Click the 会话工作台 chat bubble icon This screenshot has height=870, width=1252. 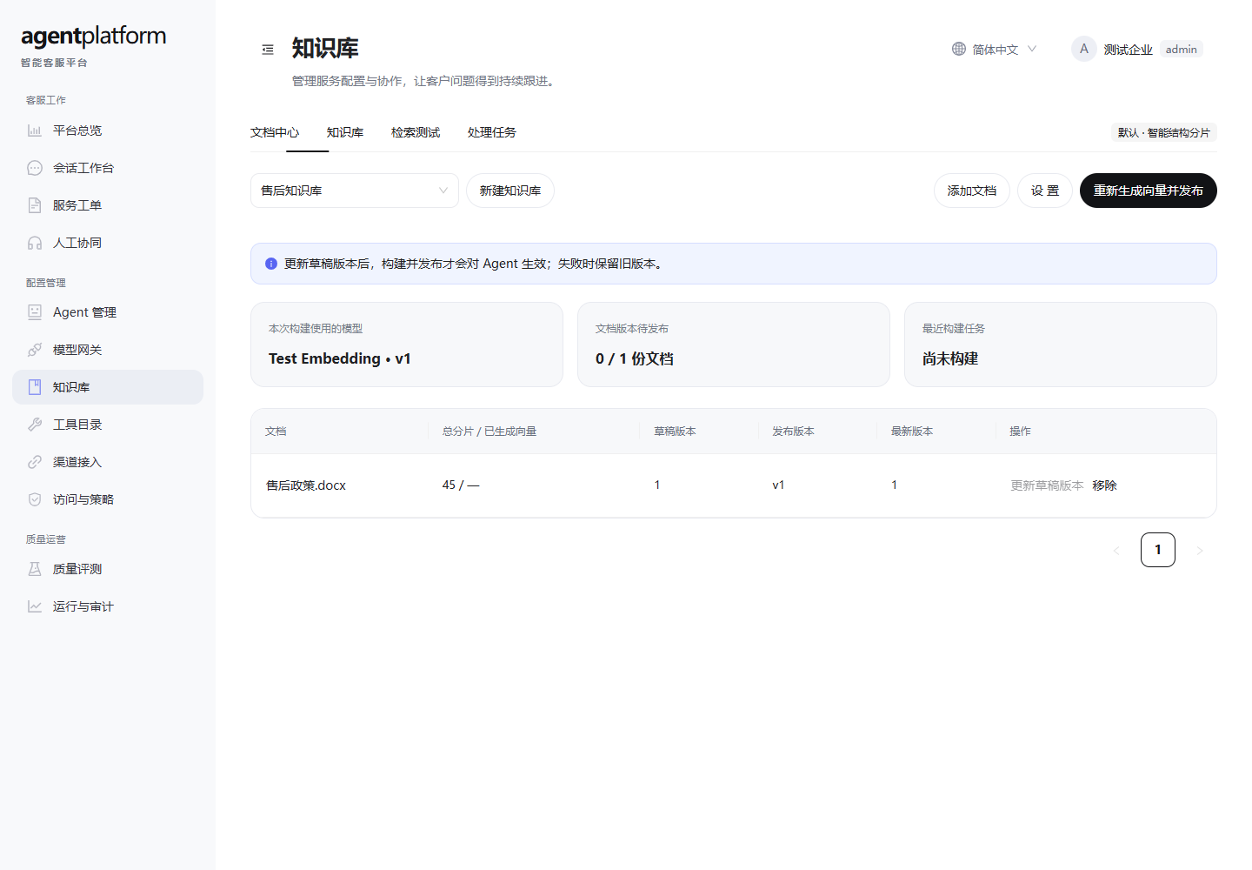click(35, 168)
